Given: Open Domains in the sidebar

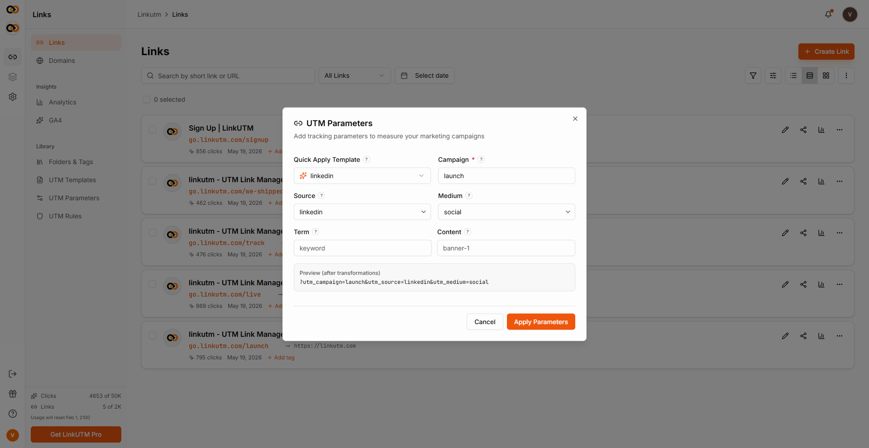Looking at the screenshot, I should coord(76,61).
